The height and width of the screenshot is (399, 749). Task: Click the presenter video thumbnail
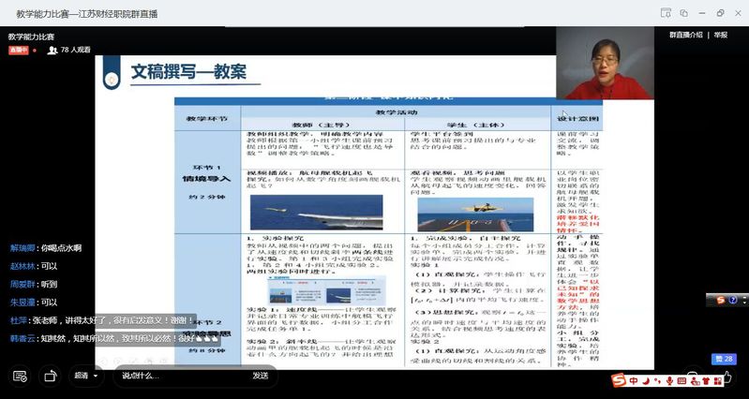click(x=605, y=64)
